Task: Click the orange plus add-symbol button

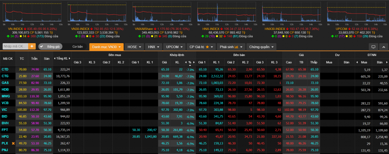Action: (x=32, y=46)
